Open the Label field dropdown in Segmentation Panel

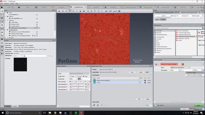tap(109, 72)
